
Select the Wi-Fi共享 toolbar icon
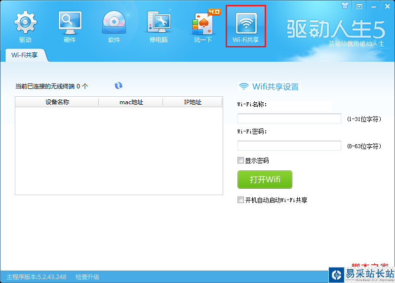click(x=246, y=26)
